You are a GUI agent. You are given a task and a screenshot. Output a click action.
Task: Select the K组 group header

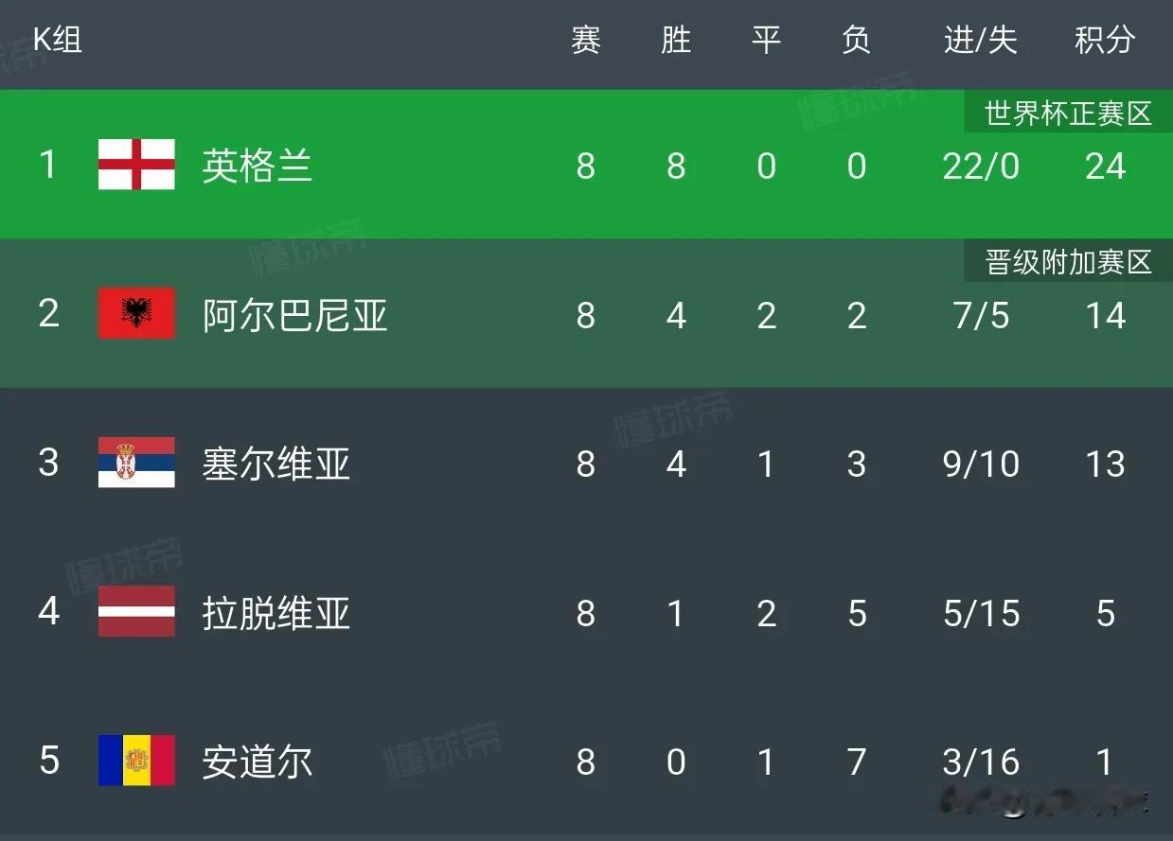tap(55, 40)
